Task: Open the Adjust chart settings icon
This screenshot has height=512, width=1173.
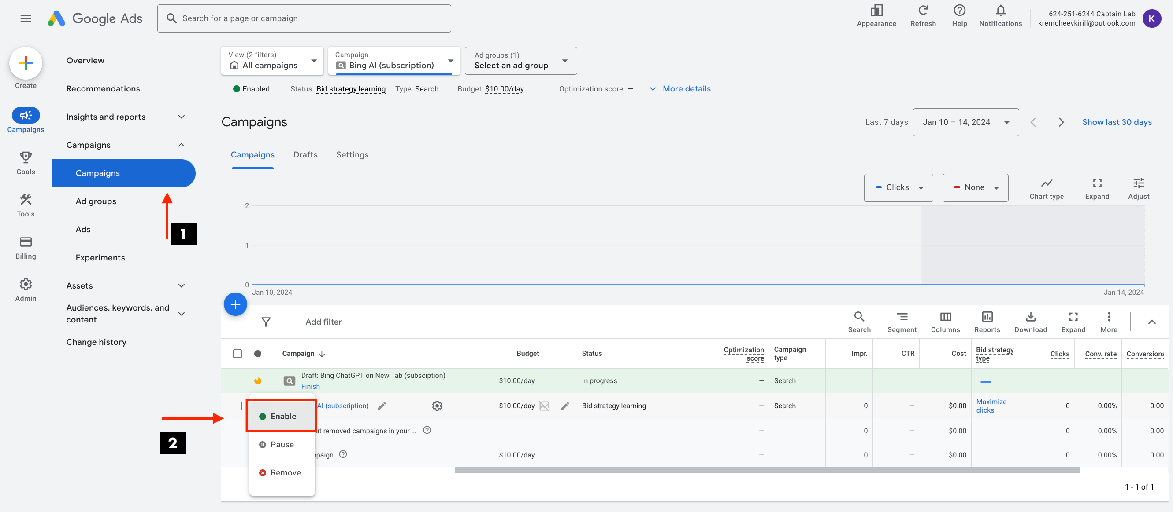Action: coord(1138,183)
